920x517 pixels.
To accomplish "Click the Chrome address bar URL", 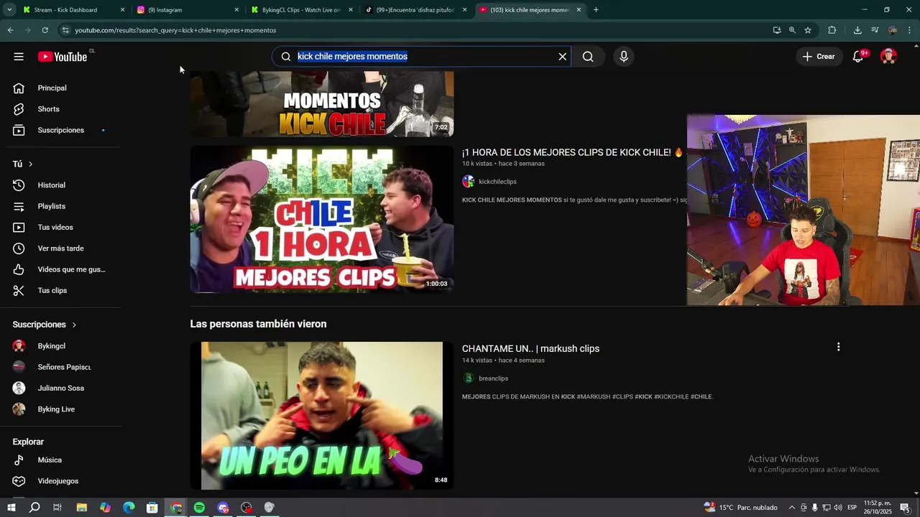I will click(175, 30).
